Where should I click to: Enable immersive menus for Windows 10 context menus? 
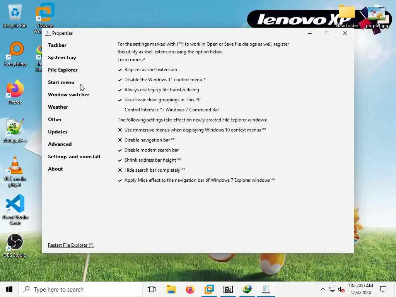pos(192,130)
